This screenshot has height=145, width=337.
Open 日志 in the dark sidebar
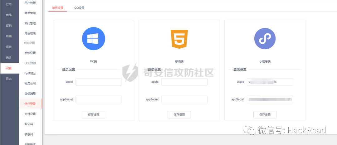pyautogui.click(x=9, y=79)
